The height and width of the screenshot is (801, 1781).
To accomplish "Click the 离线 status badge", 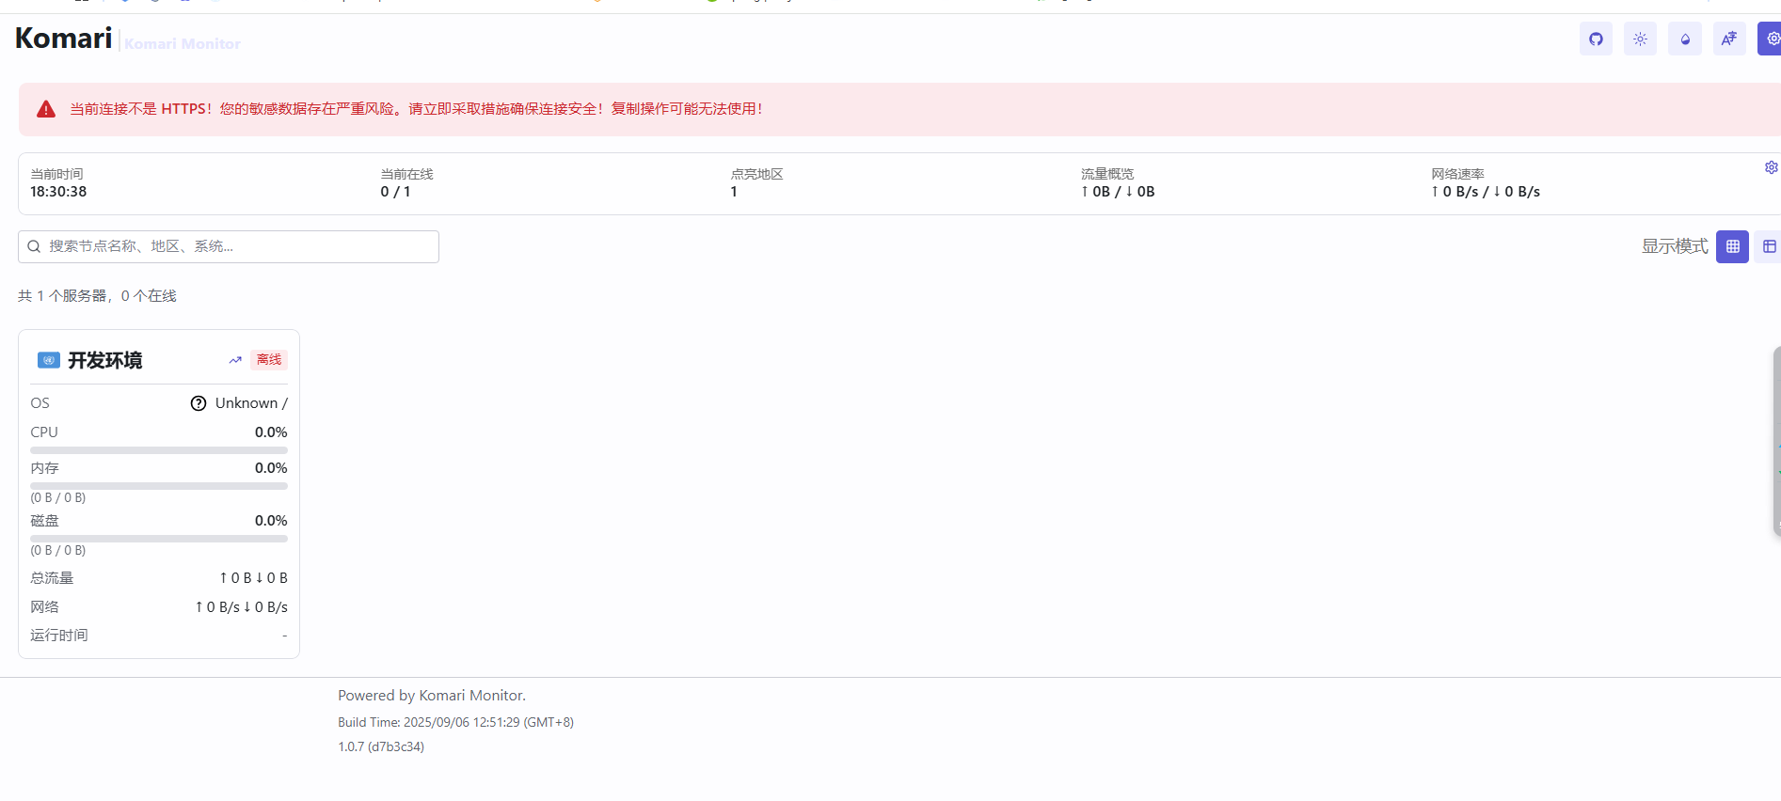I will (269, 360).
